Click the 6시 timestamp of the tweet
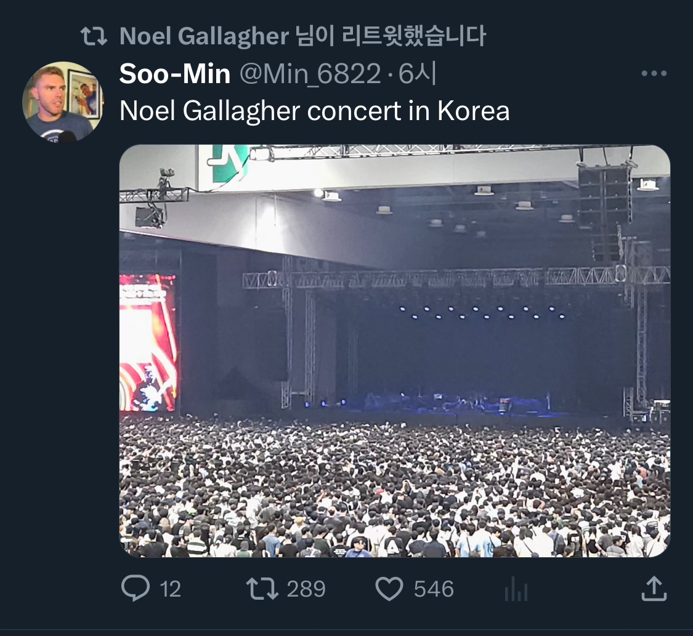The height and width of the screenshot is (636, 693). (x=418, y=74)
